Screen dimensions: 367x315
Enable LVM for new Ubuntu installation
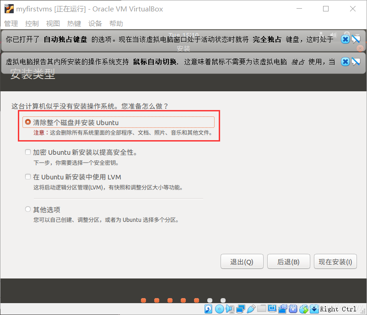(28, 177)
